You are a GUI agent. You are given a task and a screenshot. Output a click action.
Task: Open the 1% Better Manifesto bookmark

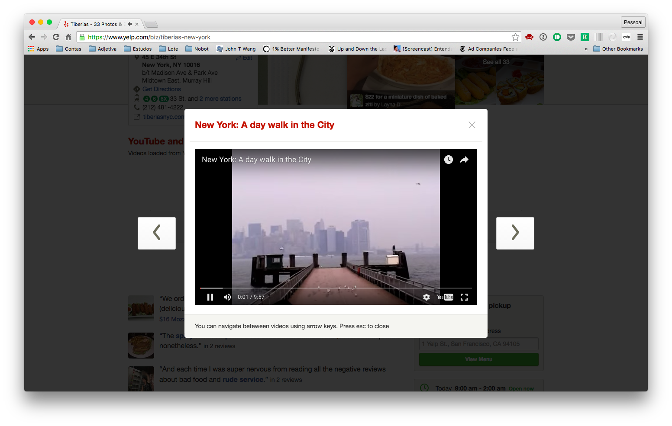pos(291,49)
